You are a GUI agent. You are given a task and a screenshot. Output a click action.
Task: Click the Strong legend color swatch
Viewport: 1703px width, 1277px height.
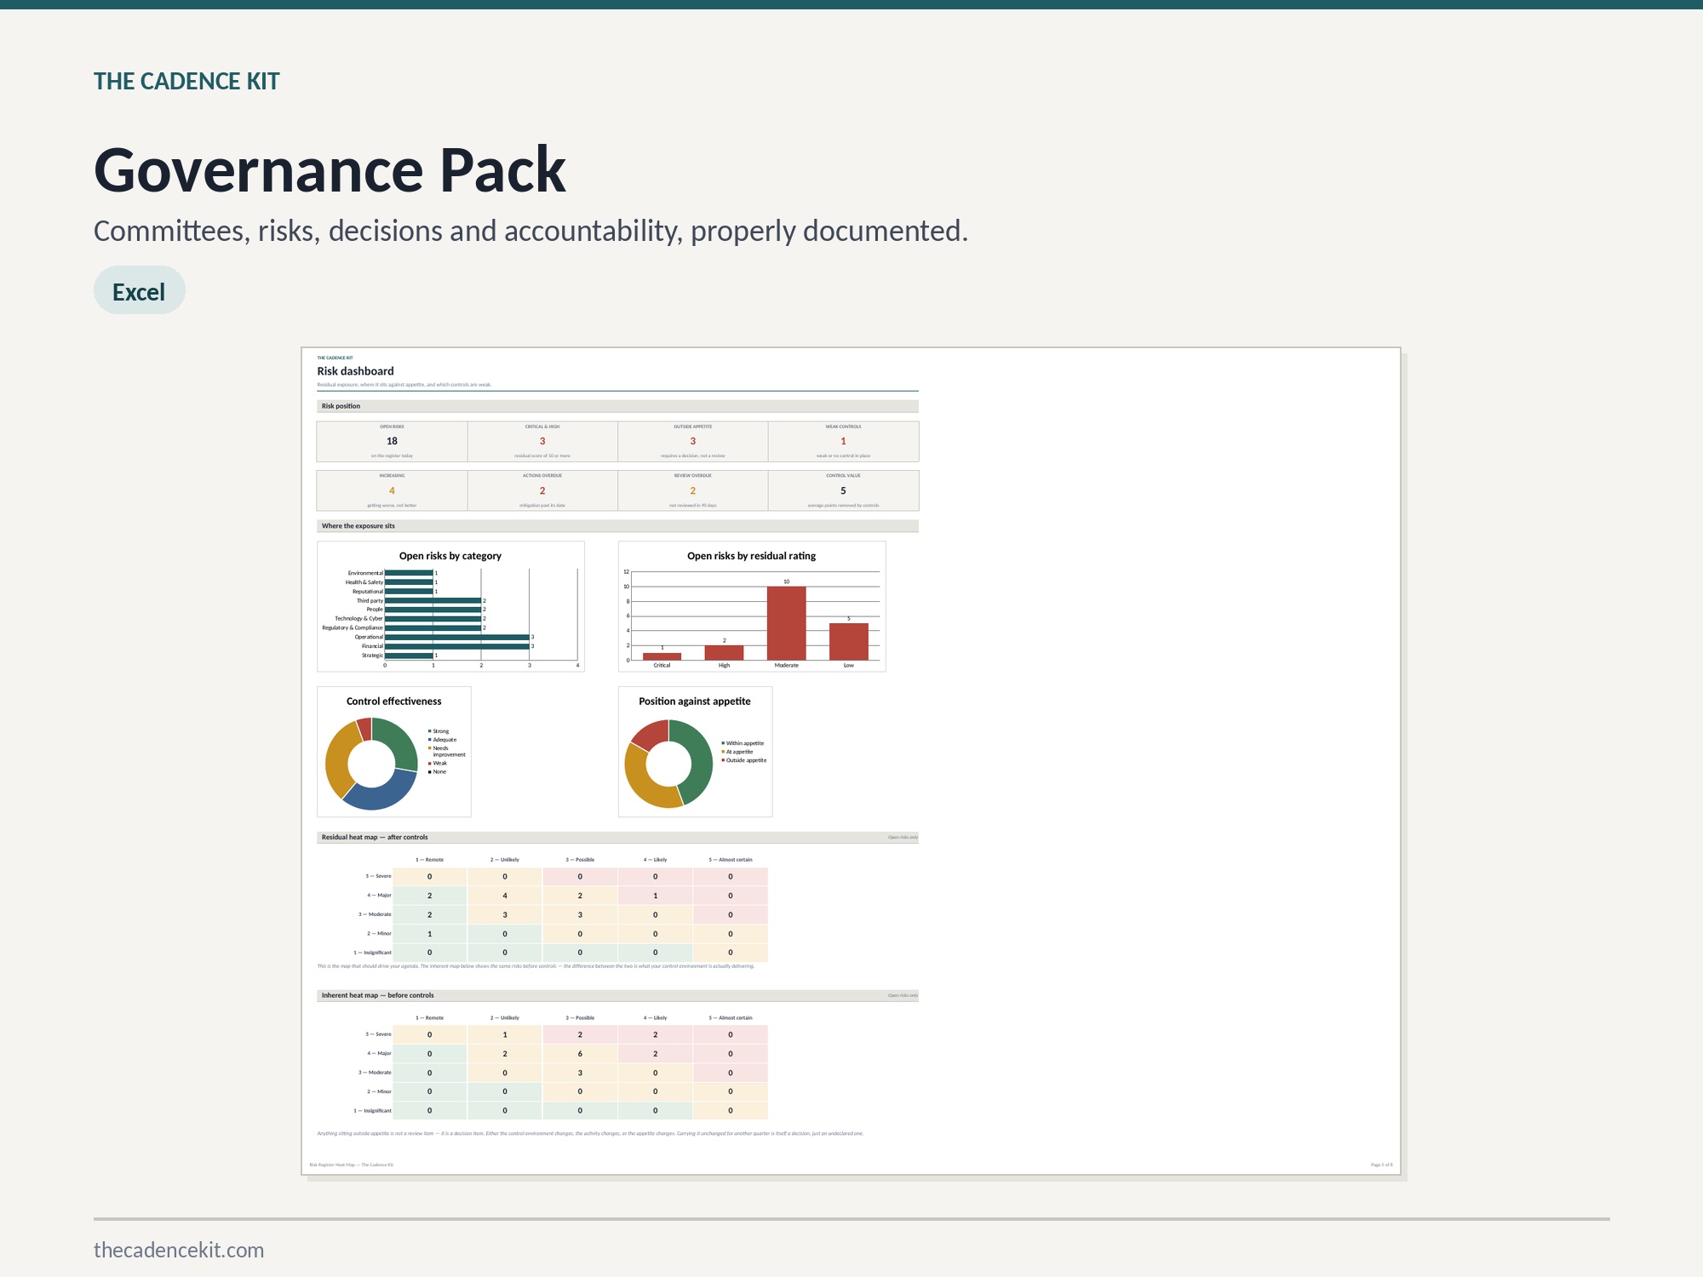tap(430, 731)
